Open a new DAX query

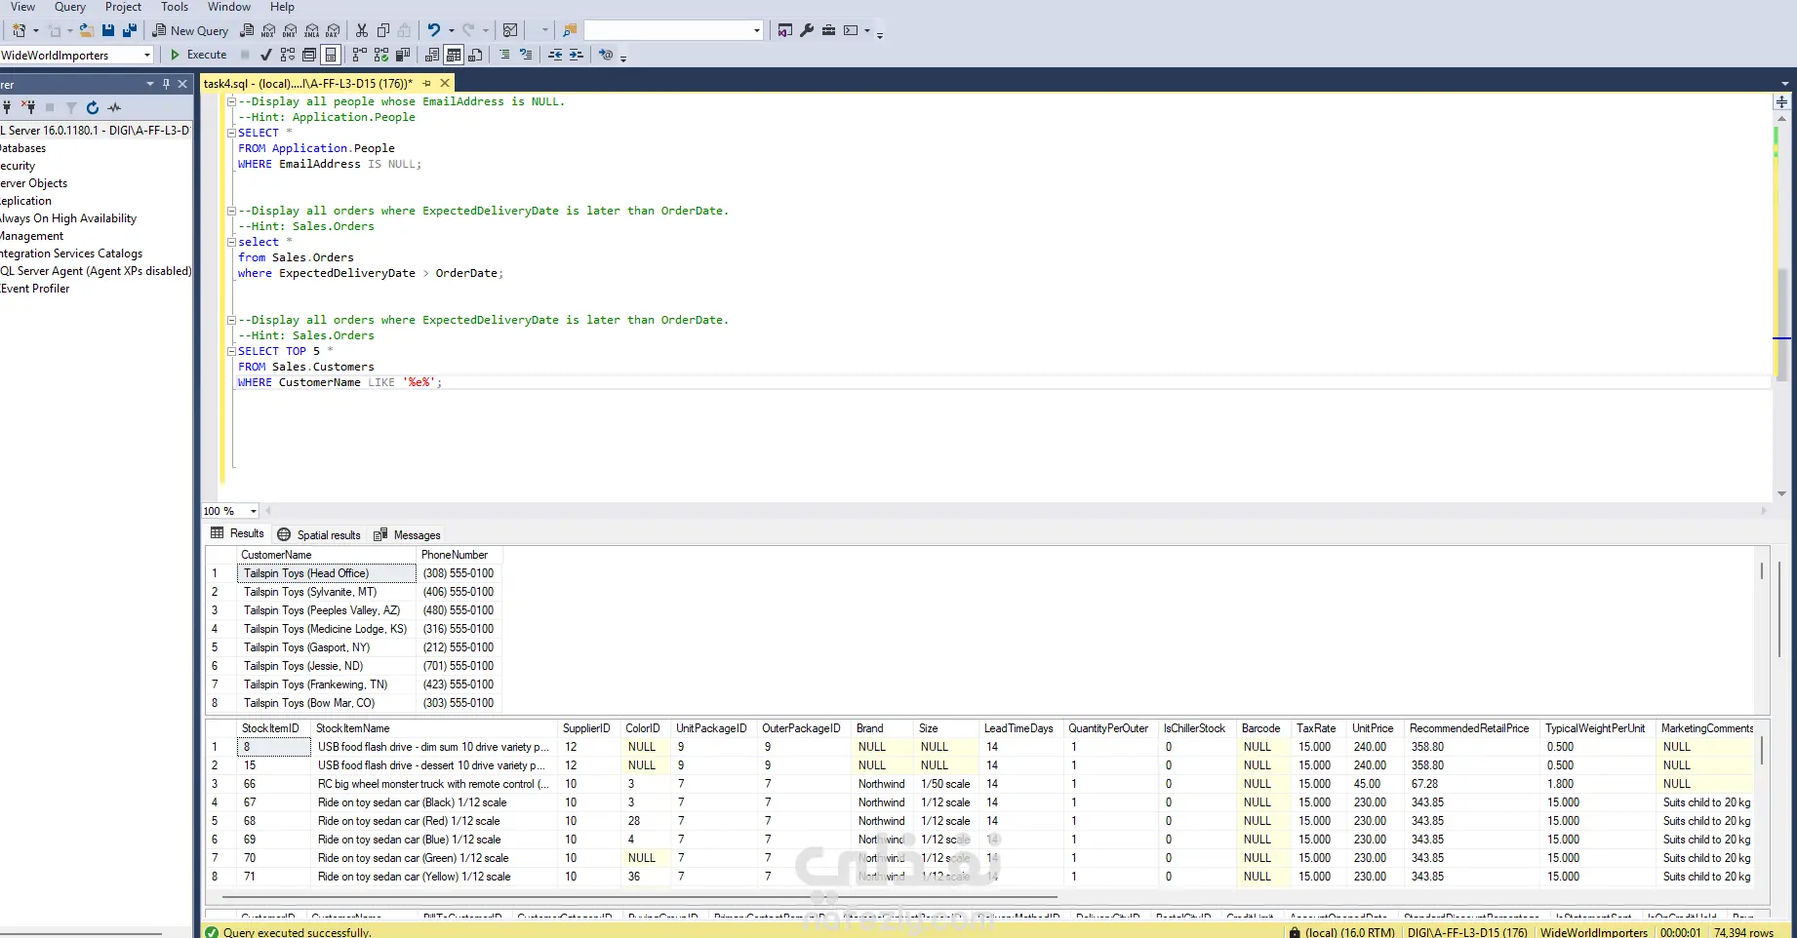(x=333, y=30)
